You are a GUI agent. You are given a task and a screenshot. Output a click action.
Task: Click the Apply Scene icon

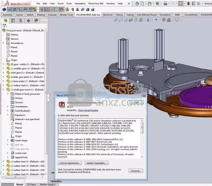[x=169, y=20]
